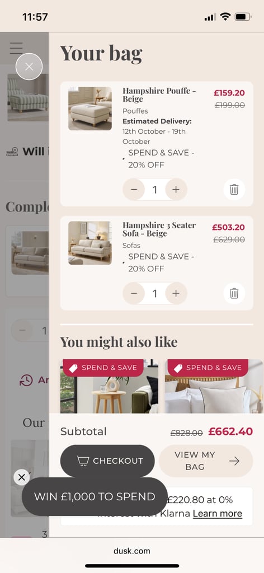Increase Hampshire Pouffe quantity with plus
This screenshot has height=573, width=264.
tap(176, 189)
